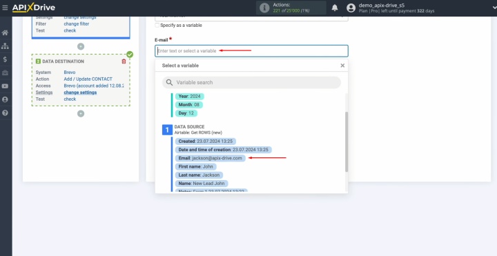The height and width of the screenshot is (256, 497).
Task: Open the hamburger menu icon
Action: coord(5,8)
